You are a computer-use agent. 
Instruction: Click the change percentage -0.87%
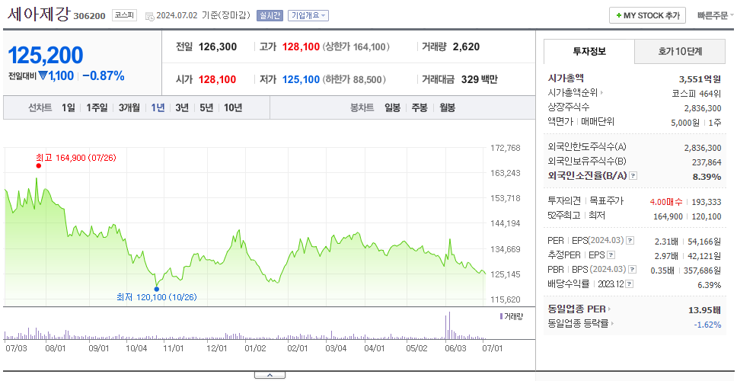pos(104,75)
